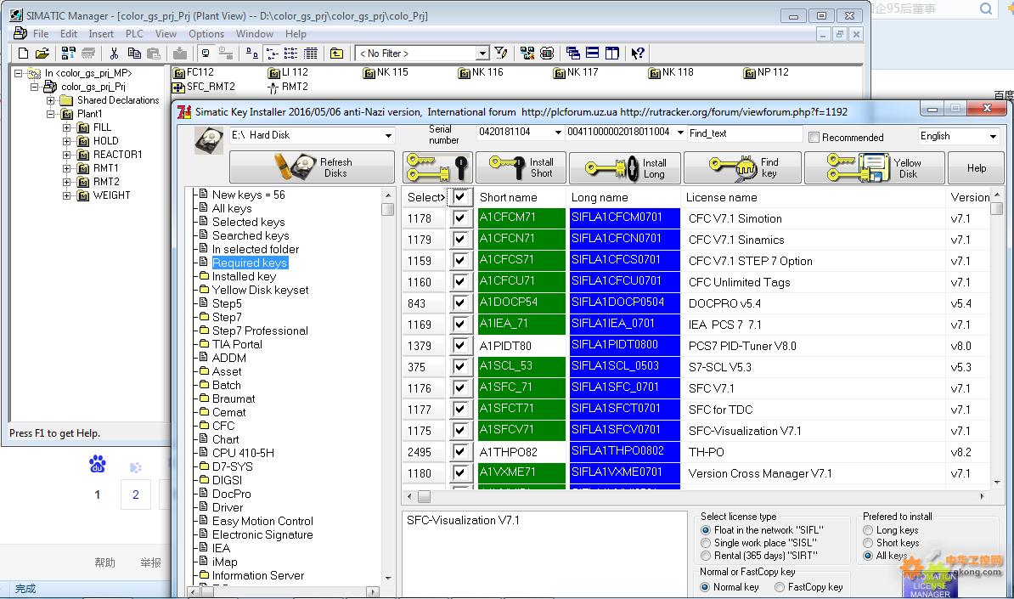This screenshot has height=599, width=1014.
Task: Toggle the Select-all header checkbox
Action: tap(459, 196)
